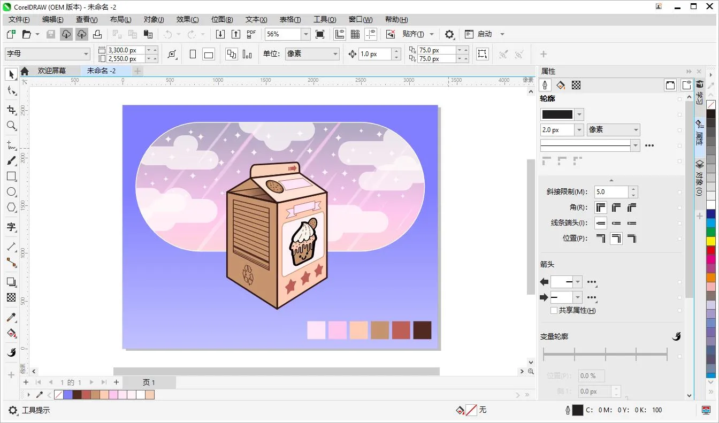Select the Zoom magnifier tool
Viewport: 719px width, 423px height.
point(11,126)
